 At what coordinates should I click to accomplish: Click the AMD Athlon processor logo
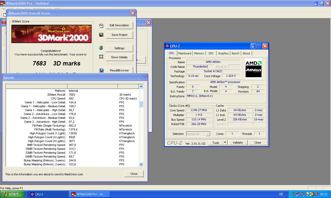[x=253, y=68]
